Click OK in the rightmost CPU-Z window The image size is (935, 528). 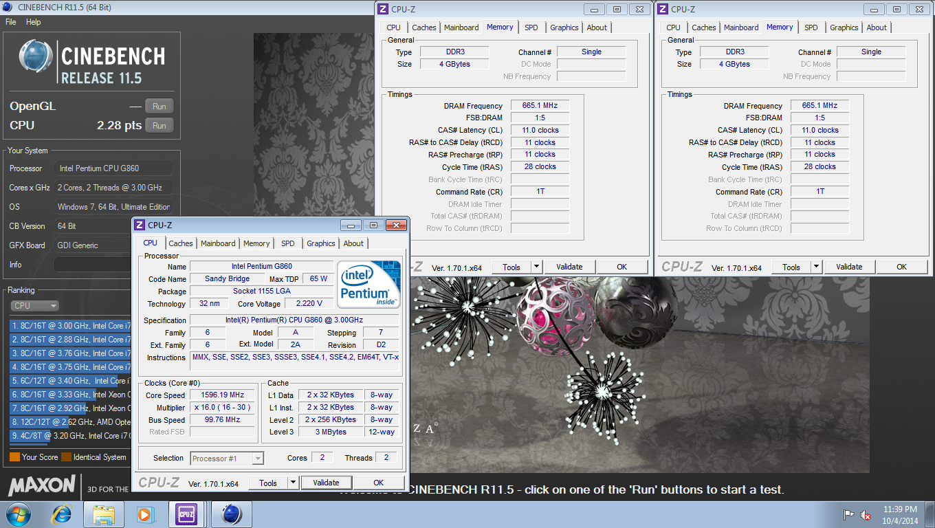point(901,267)
